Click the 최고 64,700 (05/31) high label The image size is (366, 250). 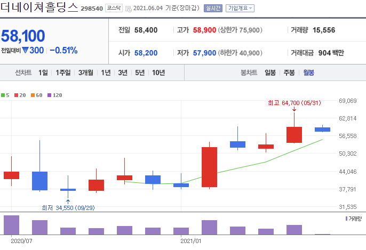pyautogui.click(x=295, y=103)
